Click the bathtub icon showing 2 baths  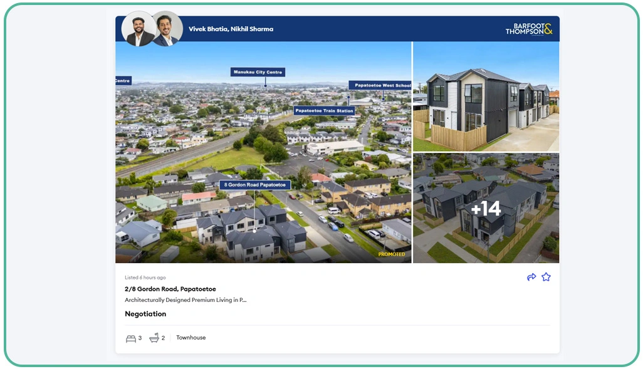pos(155,337)
